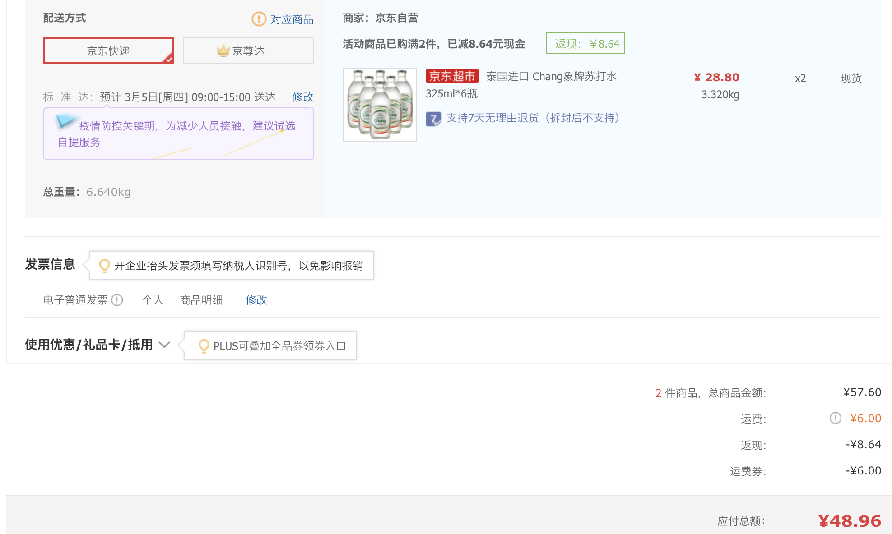Viewport: 892px width, 534px height.
Task: Click the 商品明细 invoice content text
Action: [x=201, y=300]
